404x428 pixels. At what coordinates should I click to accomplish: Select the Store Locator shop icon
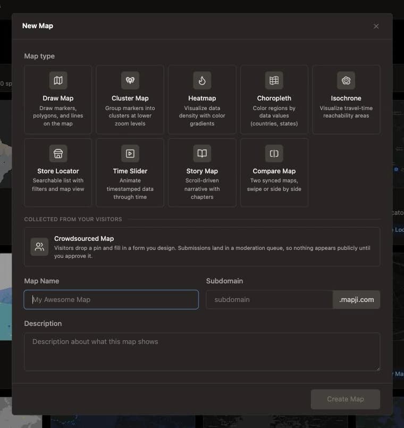(x=58, y=154)
